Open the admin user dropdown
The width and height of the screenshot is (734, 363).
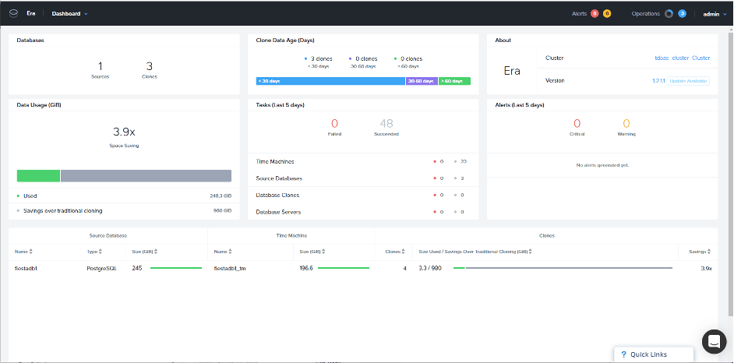click(x=715, y=14)
